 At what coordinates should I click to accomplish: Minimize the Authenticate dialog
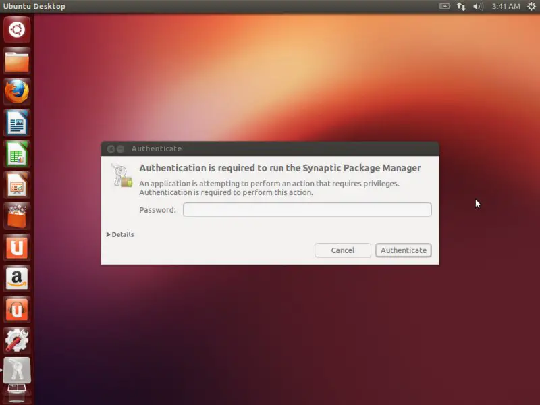pyautogui.click(x=120, y=148)
